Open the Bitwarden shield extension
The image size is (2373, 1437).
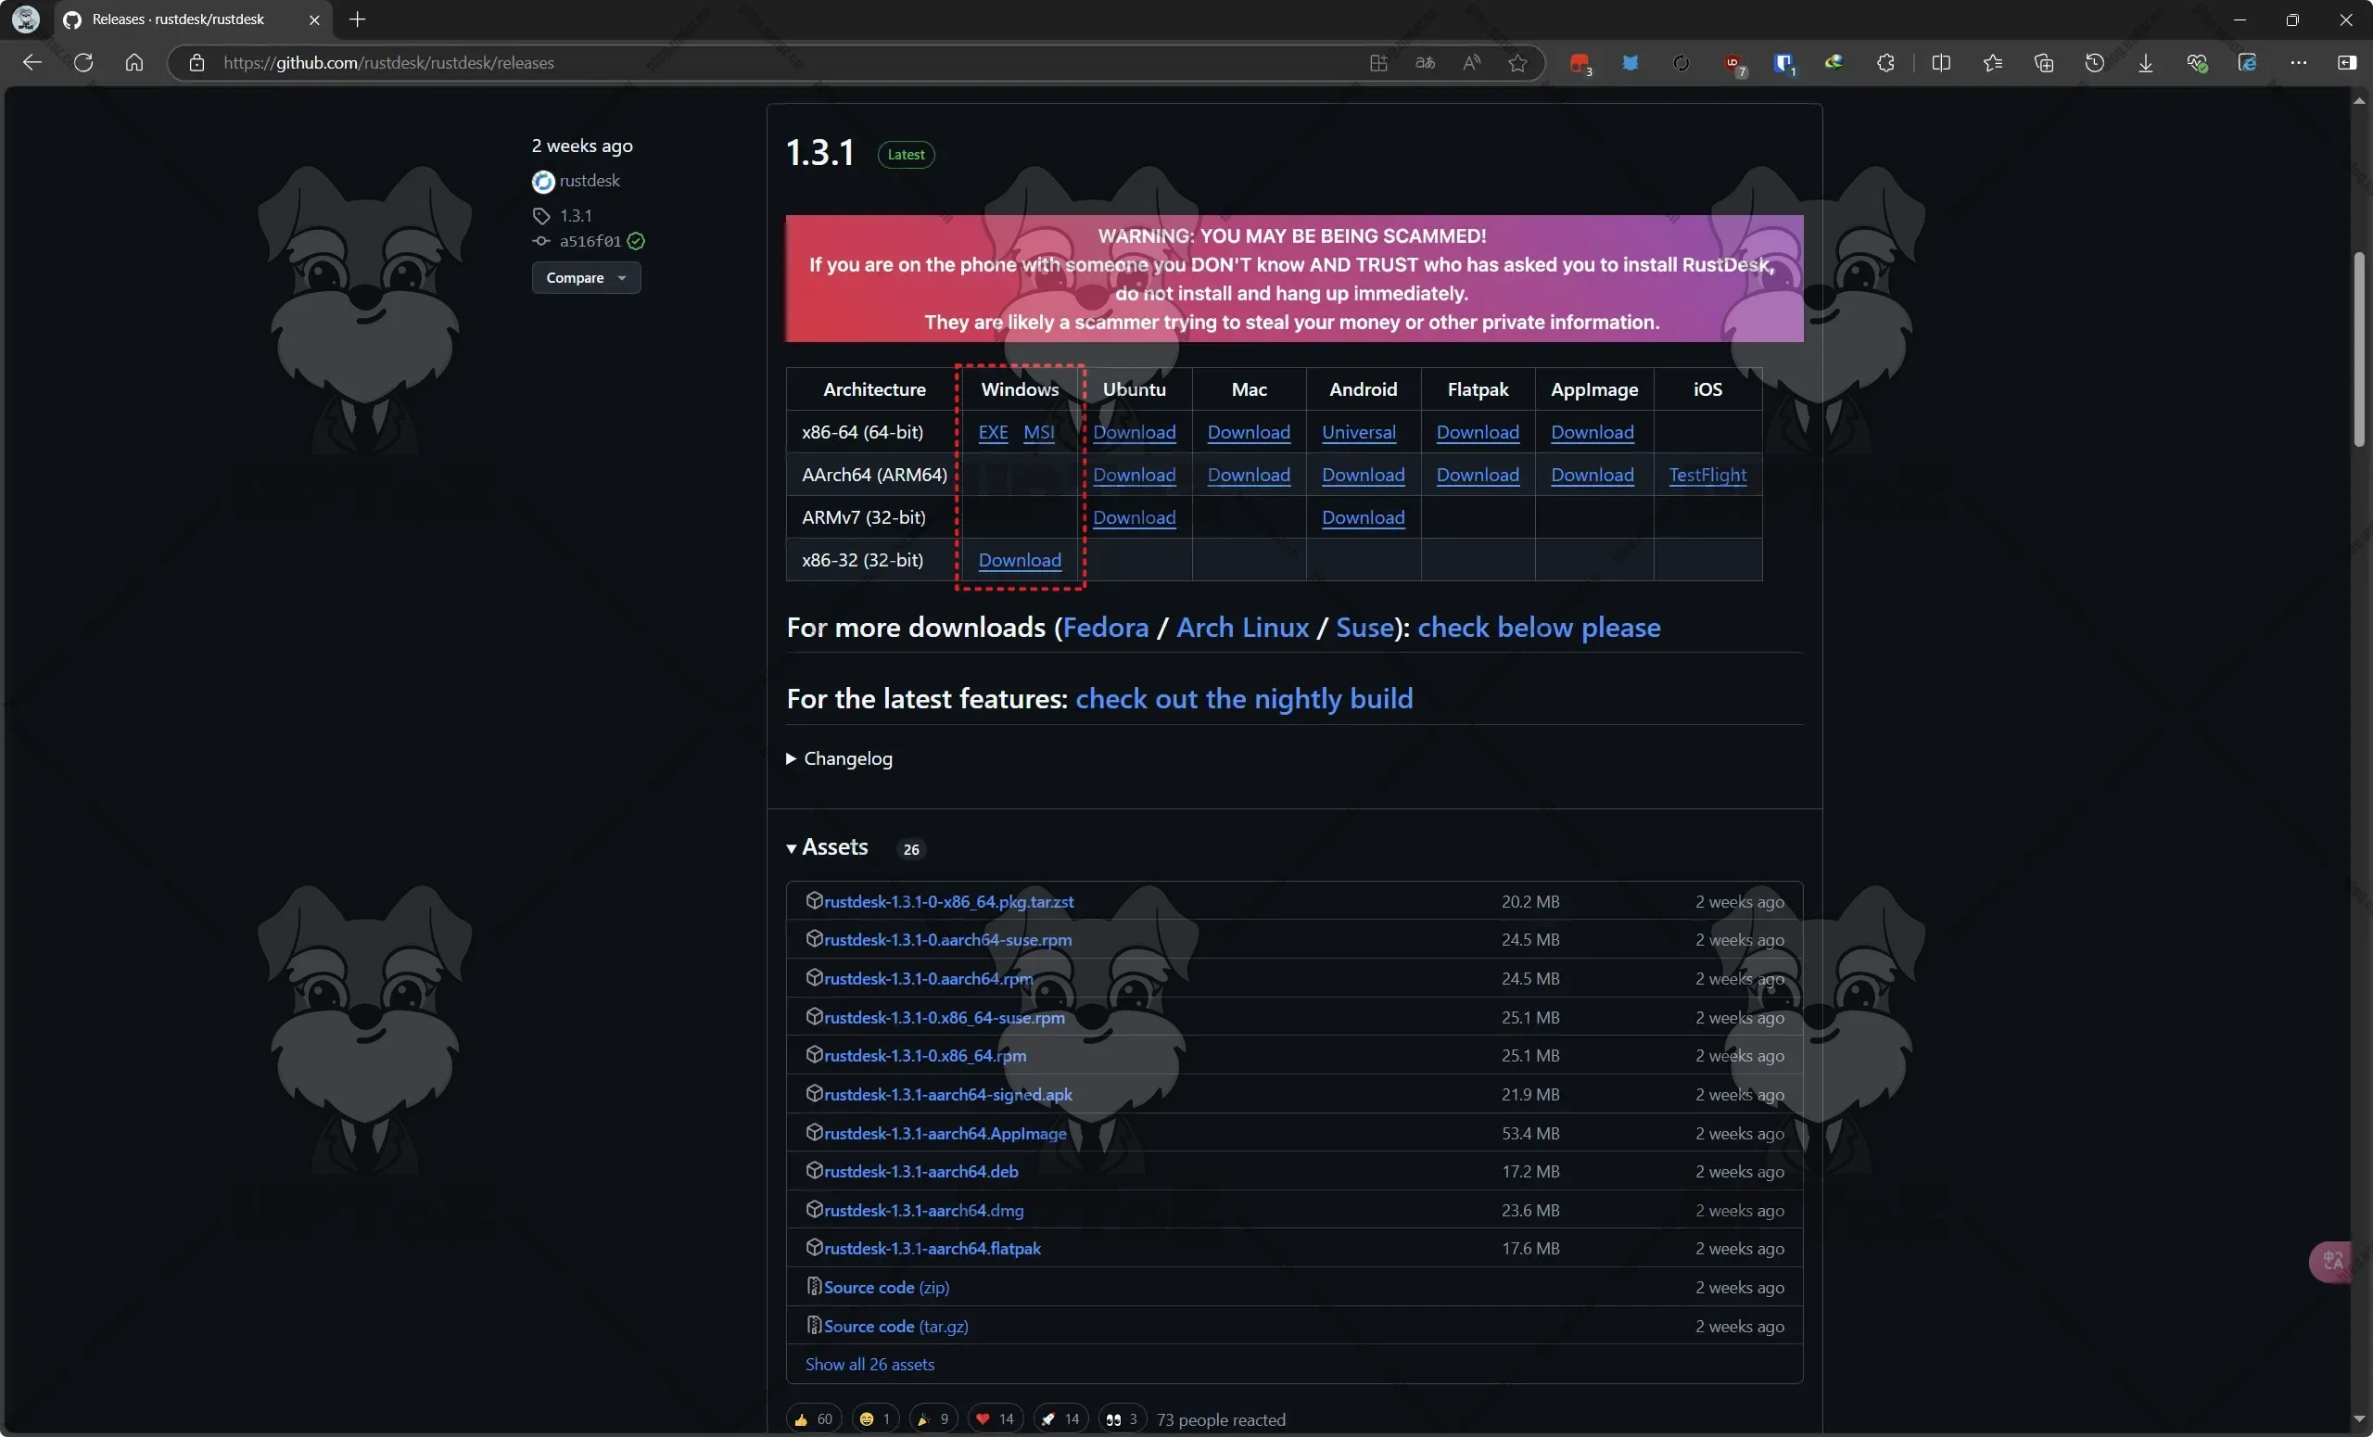click(1783, 63)
